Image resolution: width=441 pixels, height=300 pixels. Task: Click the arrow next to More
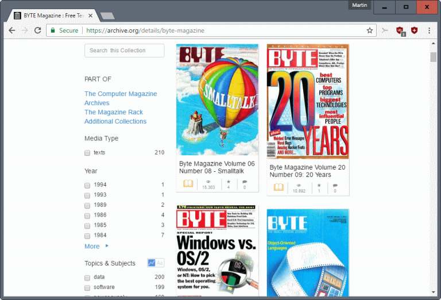pyautogui.click(x=107, y=245)
